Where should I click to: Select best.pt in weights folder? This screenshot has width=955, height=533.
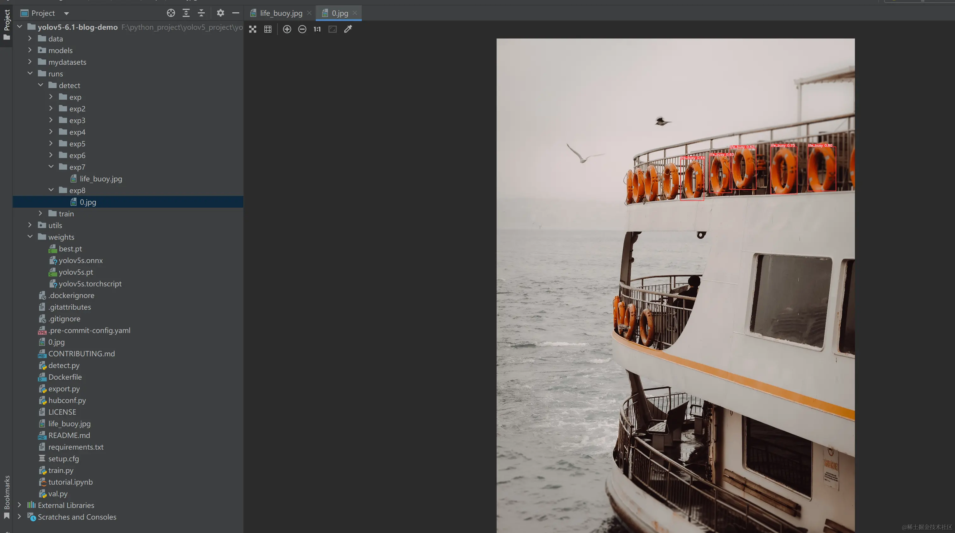(x=70, y=249)
